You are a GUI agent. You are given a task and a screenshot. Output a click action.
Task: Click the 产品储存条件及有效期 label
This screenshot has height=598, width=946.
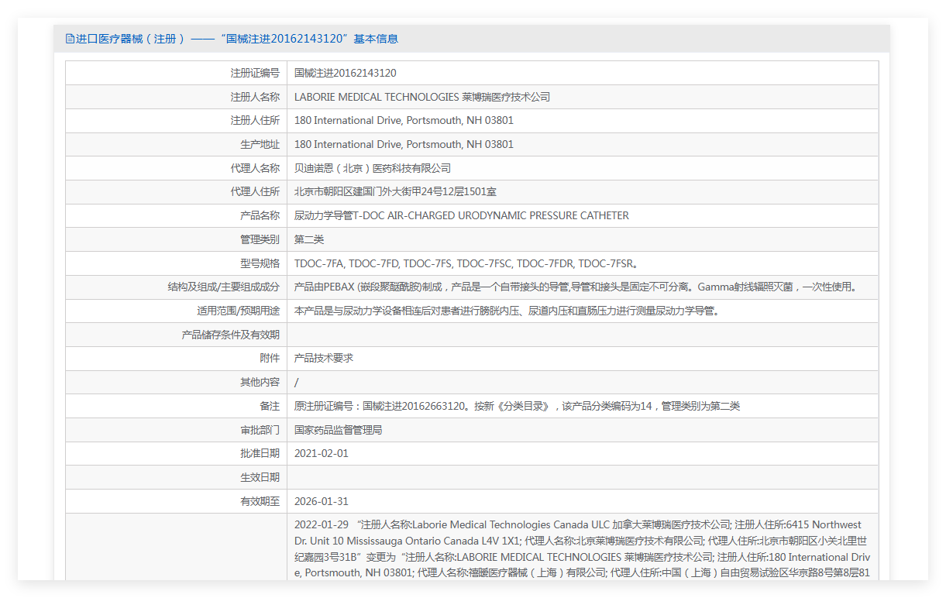point(230,335)
